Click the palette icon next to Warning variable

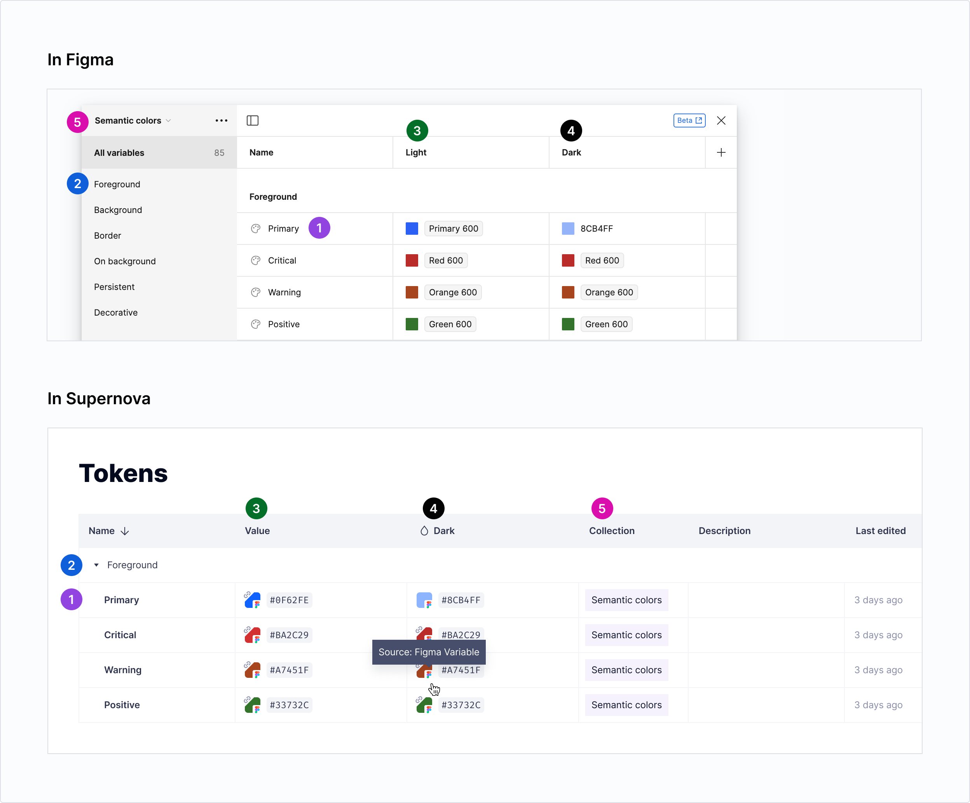point(255,292)
